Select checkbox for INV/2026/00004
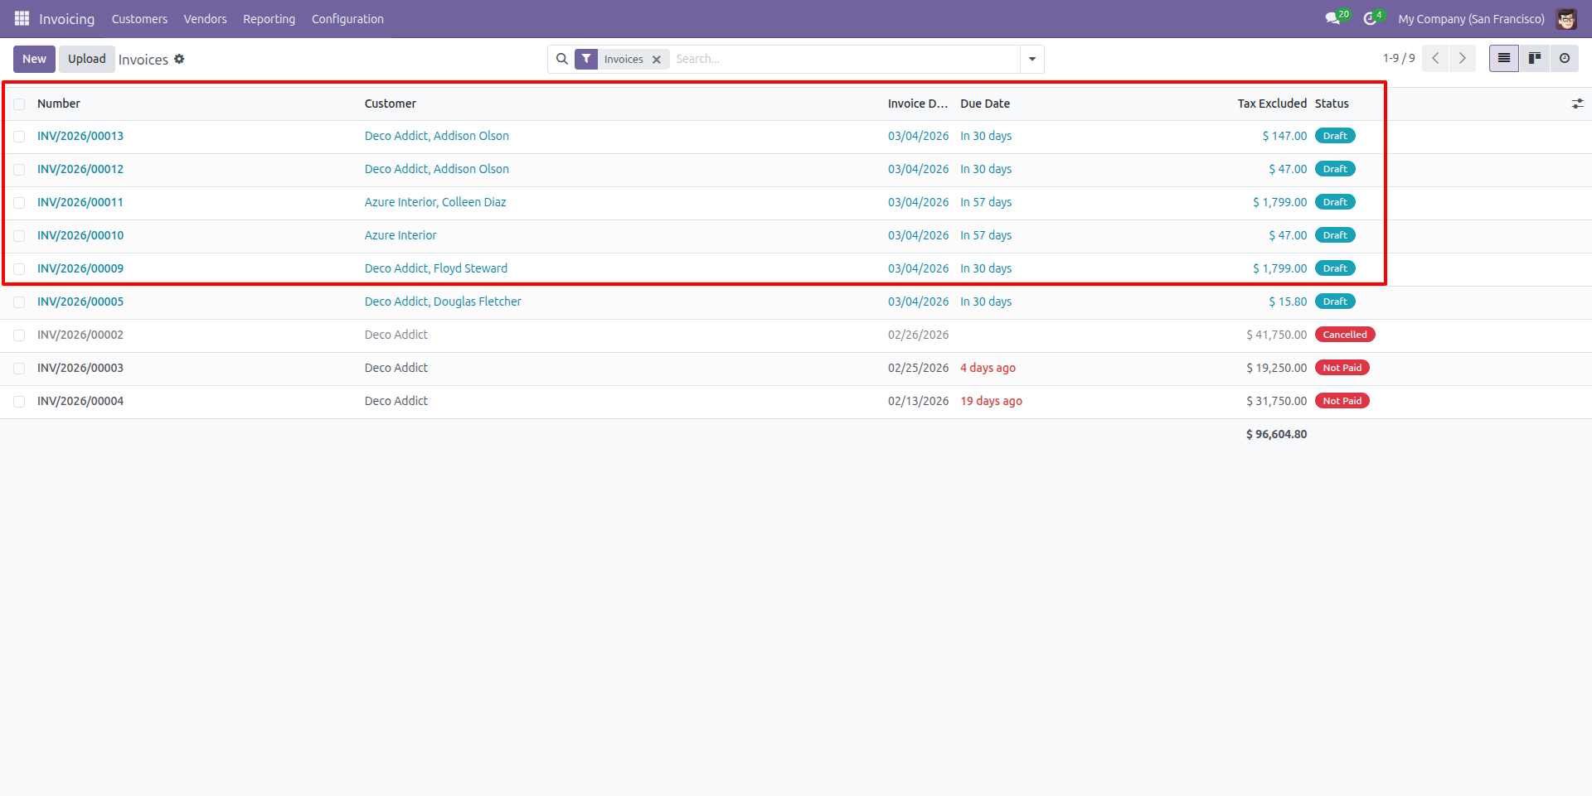This screenshot has height=796, width=1592. click(19, 402)
